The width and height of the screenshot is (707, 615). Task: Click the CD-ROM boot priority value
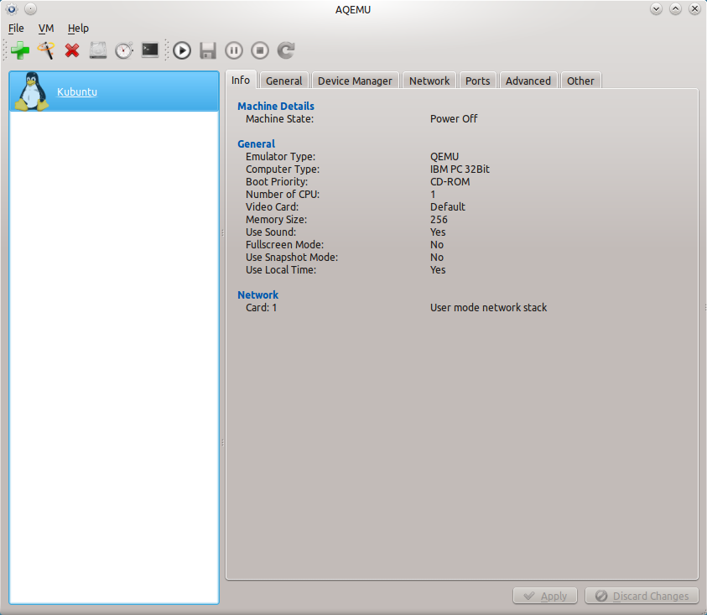pyautogui.click(x=450, y=182)
